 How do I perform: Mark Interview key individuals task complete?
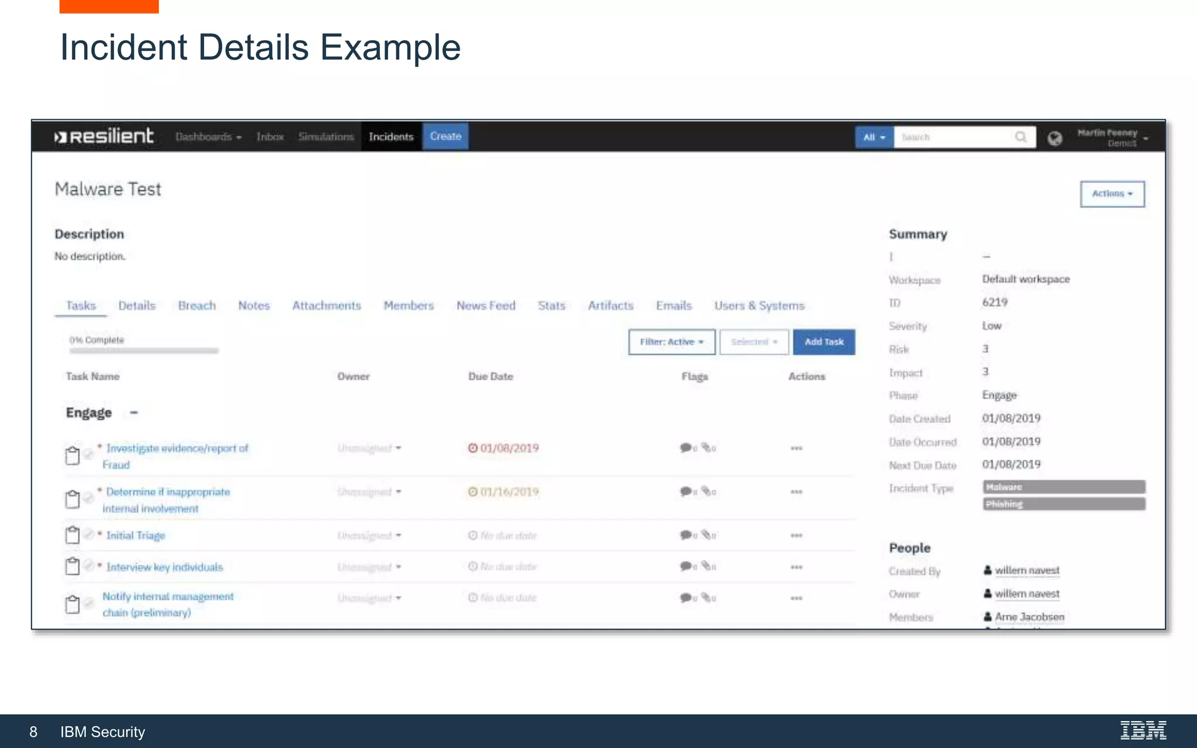point(88,565)
